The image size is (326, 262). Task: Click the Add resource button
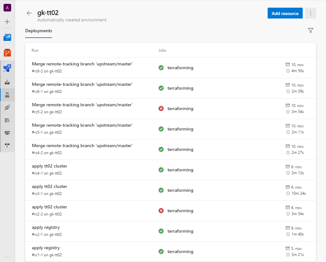285,13
